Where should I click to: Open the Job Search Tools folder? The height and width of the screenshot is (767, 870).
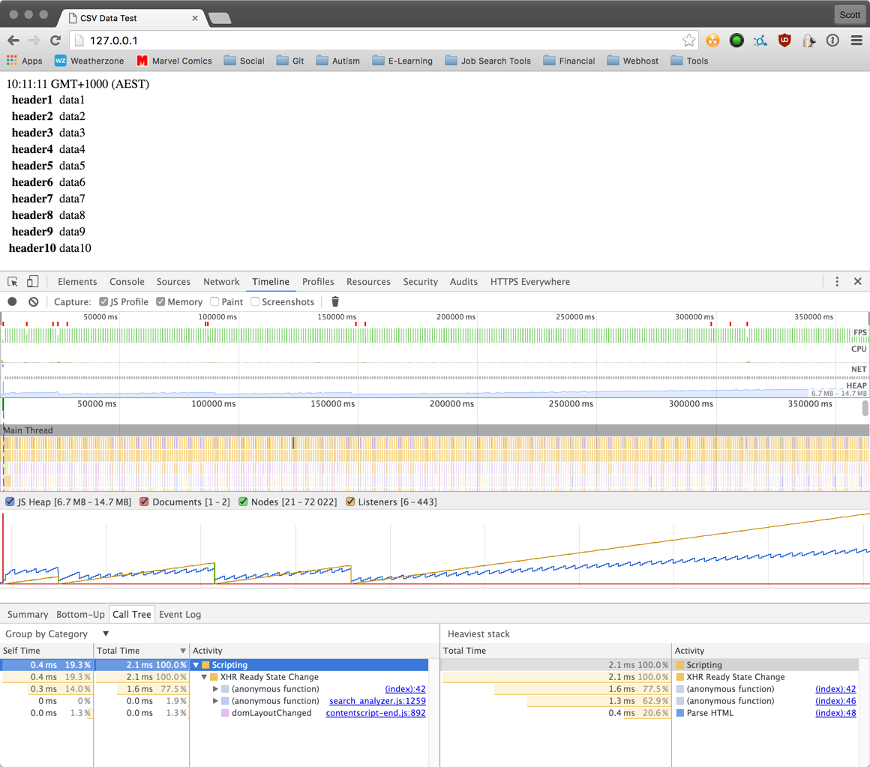click(487, 61)
